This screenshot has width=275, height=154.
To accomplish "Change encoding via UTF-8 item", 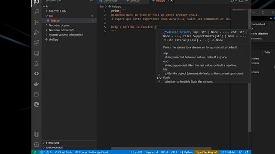I will tap(165, 152).
